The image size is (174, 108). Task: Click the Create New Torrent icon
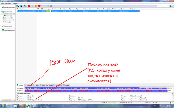(x=25, y=6)
